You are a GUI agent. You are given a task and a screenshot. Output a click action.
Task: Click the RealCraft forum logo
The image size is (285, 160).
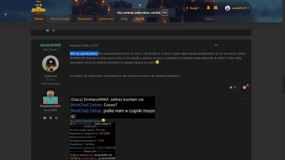[x=38, y=7]
